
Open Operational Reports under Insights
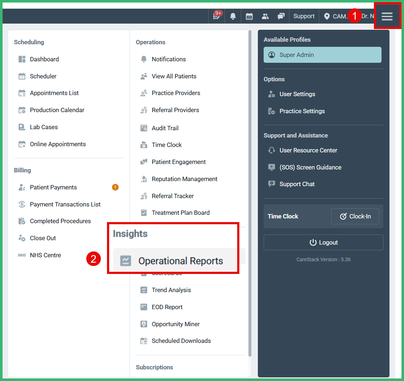[x=181, y=261]
